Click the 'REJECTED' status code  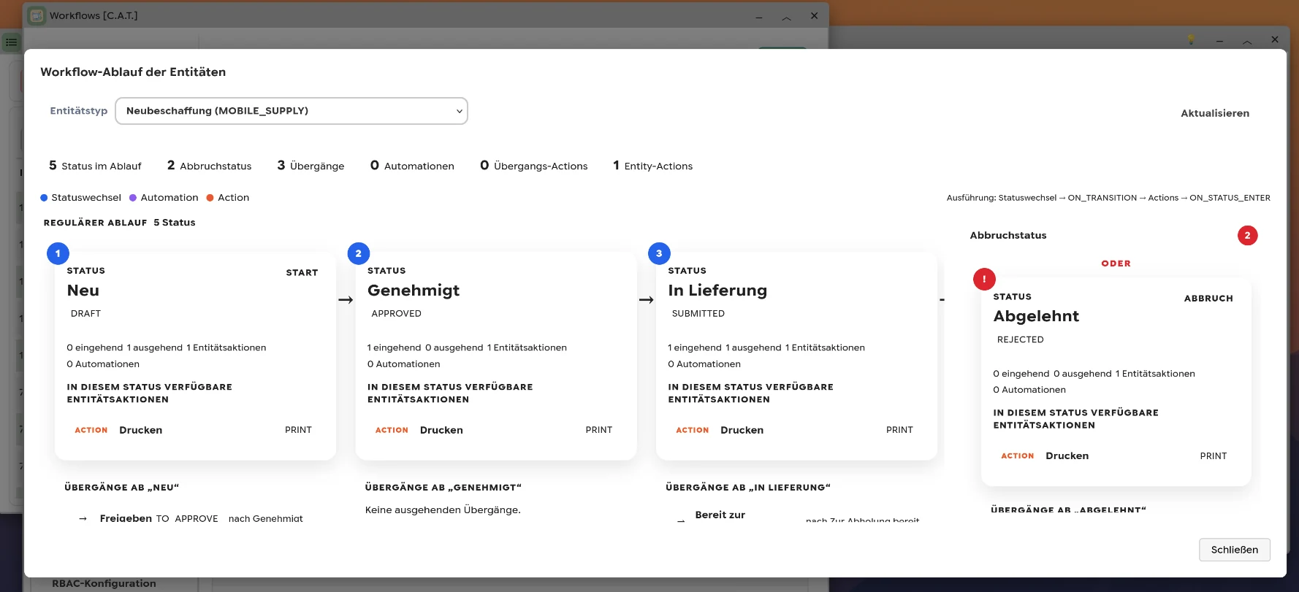pos(1020,339)
